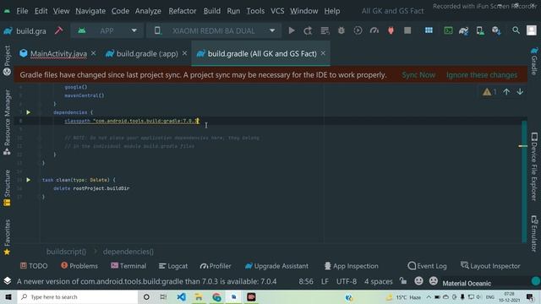Open the File menu
The height and width of the screenshot is (304, 541).
coord(22,11)
